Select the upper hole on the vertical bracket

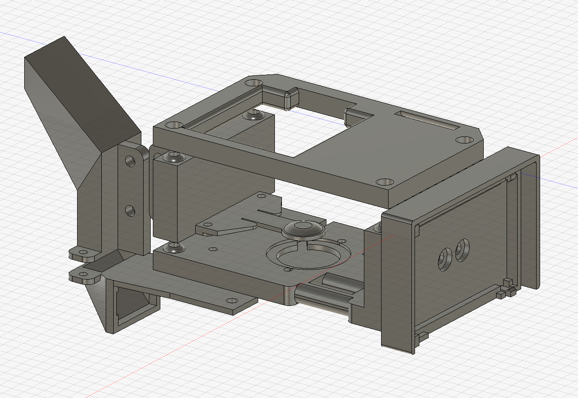[130, 161]
